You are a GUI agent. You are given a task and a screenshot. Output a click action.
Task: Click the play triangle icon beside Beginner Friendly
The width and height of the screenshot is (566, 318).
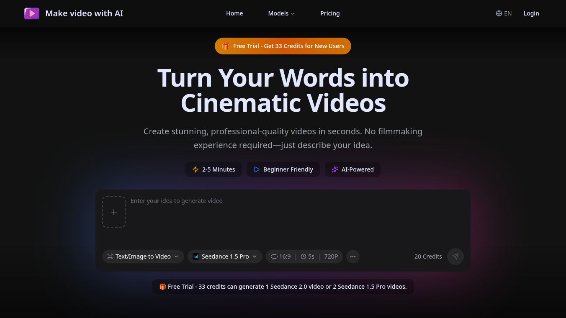[257, 169]
